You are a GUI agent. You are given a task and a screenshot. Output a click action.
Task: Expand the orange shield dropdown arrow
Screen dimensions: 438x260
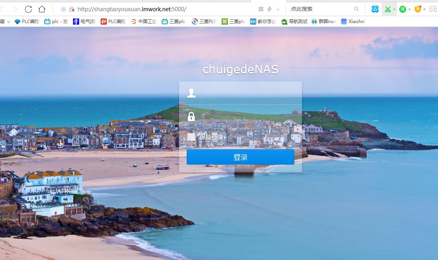(424, 10)
